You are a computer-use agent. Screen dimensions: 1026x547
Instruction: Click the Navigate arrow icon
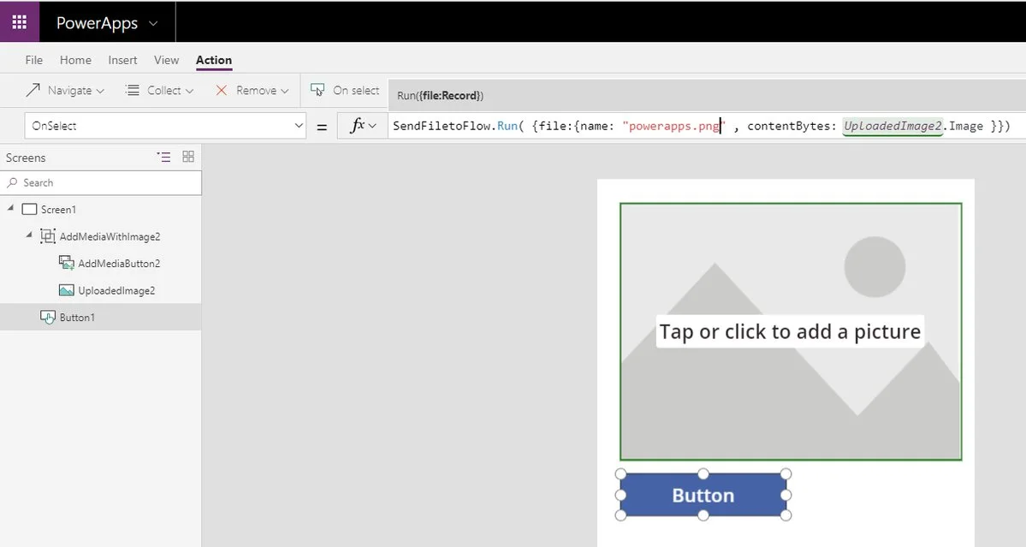[33, 90]
